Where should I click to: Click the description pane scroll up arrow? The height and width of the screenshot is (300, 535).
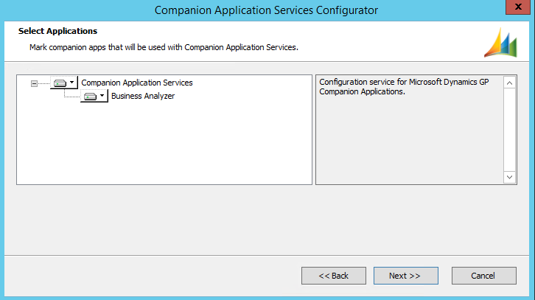[x=510, y=83]
